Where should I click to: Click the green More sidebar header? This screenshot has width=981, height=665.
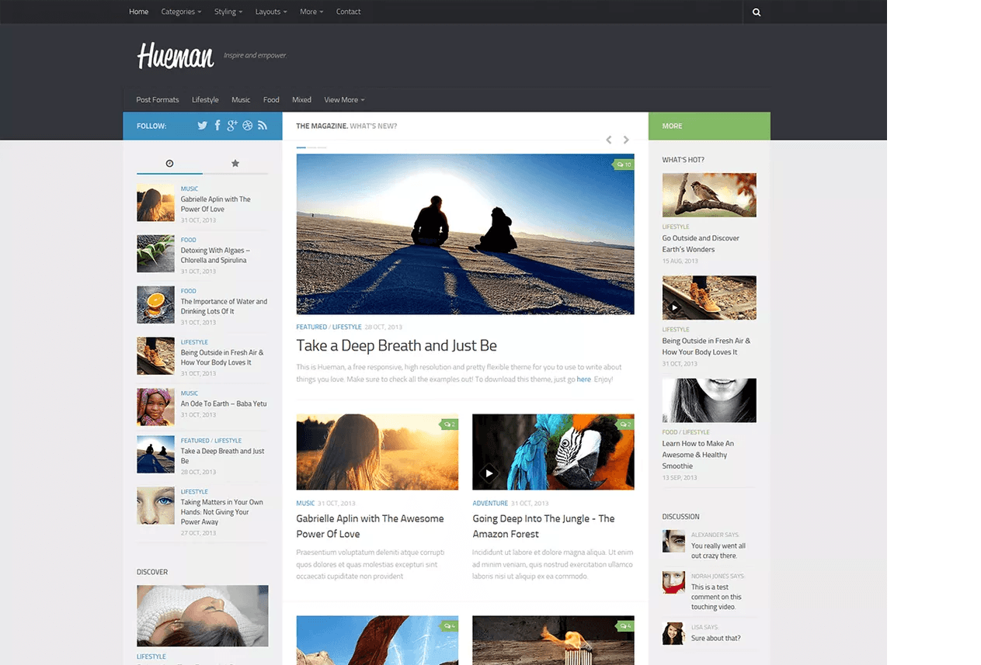pyautogui.click(x=709, y=126)
